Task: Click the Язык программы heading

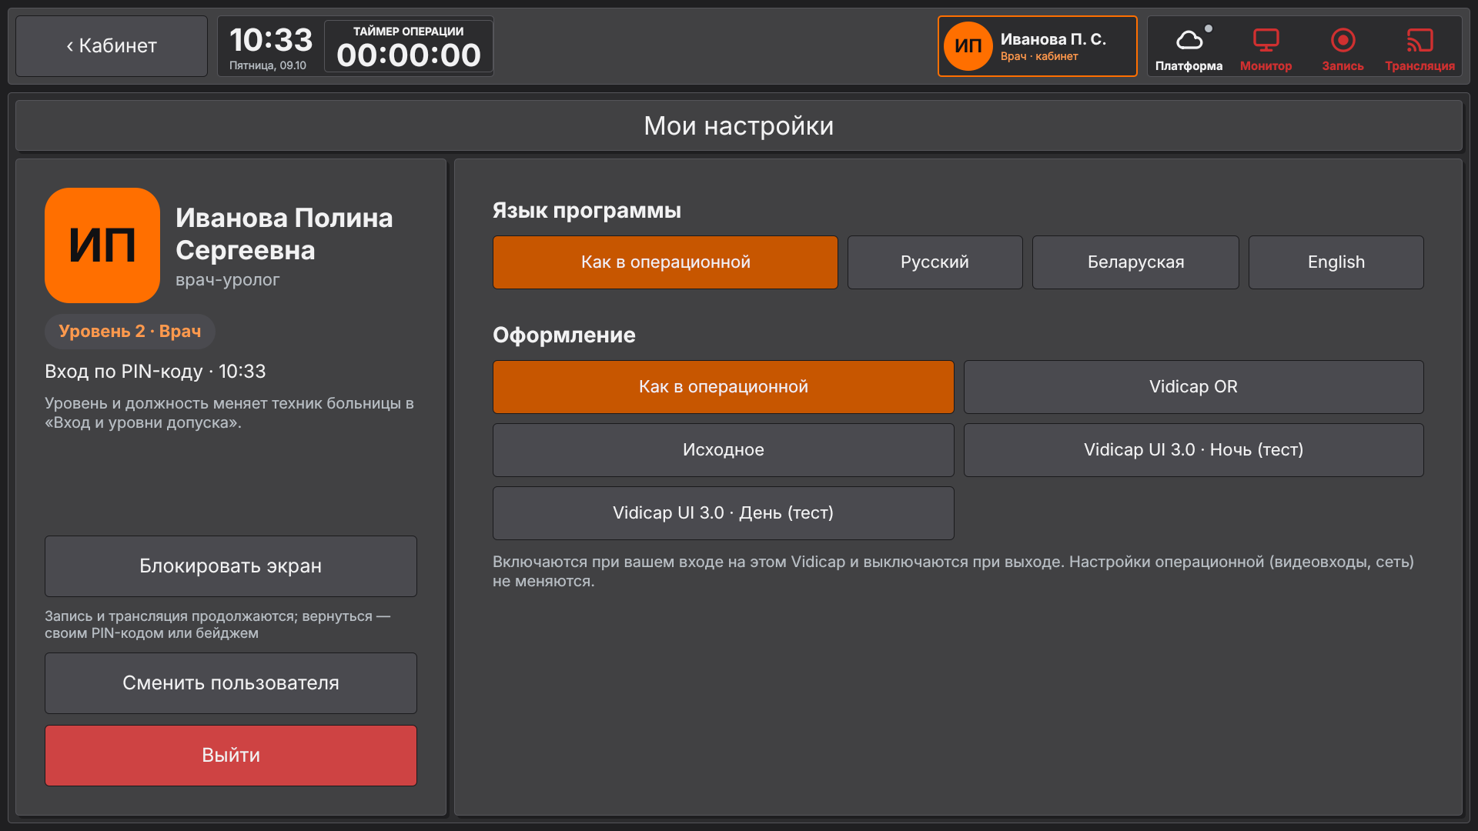Action: click(587, 210)
